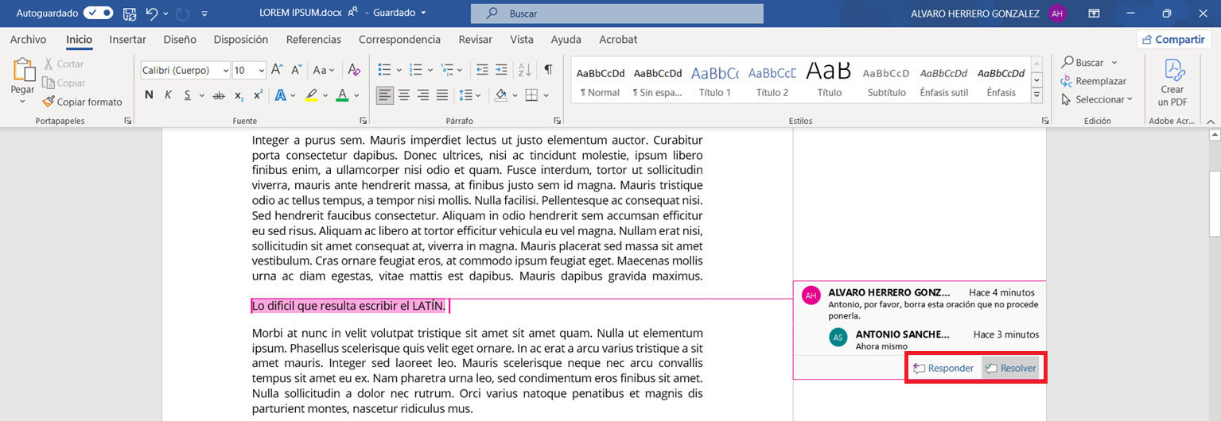Viewport: 1221px width, 421px height.
Task: Save the document with the floppy icon
Action: [130, 14]
